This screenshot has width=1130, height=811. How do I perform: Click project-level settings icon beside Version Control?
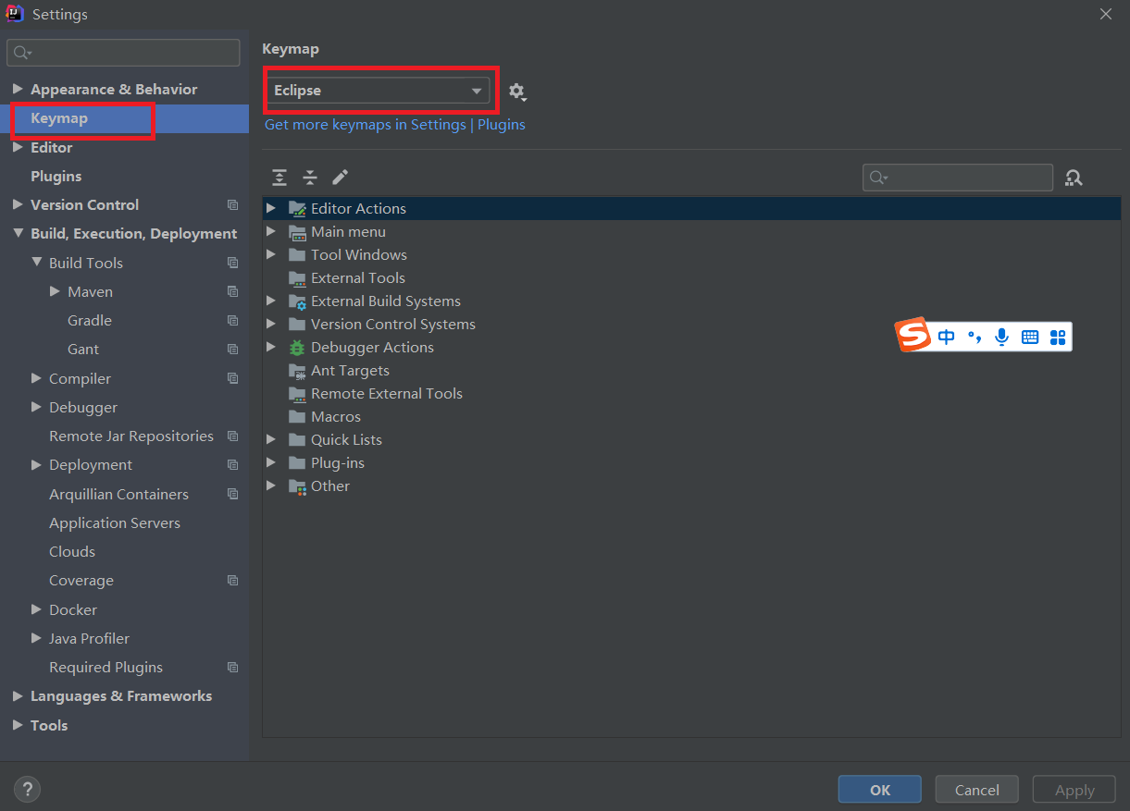(232, 205)
